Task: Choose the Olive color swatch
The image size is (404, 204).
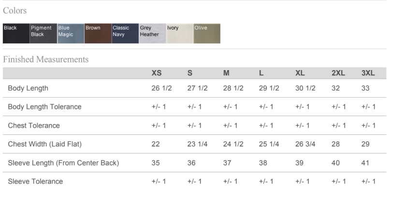Action: pyautogui.click(x=207, y=33)
